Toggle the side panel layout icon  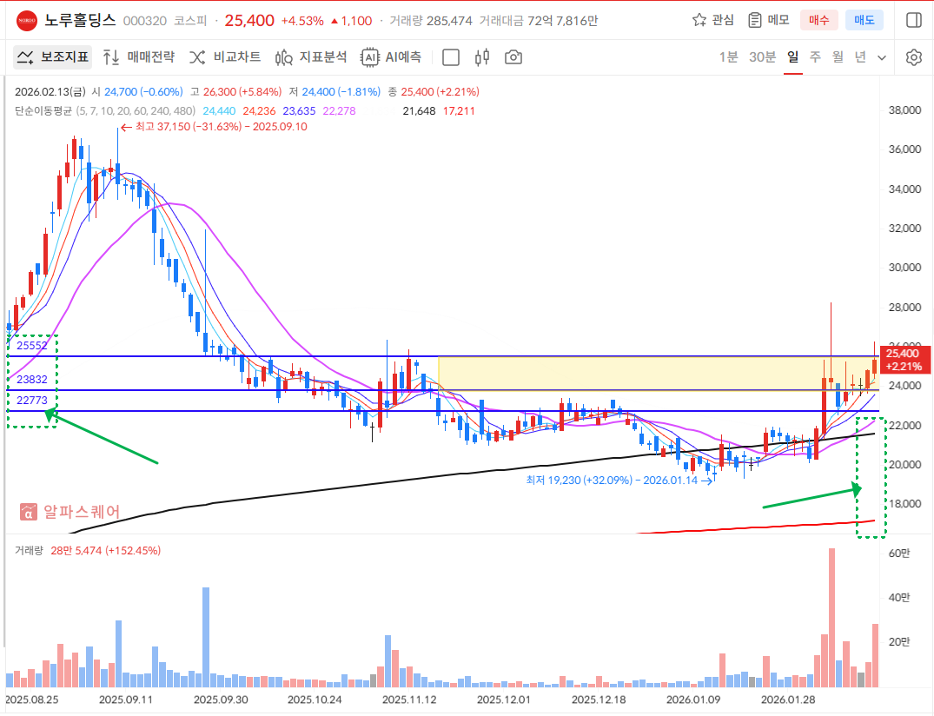point(913,20)
